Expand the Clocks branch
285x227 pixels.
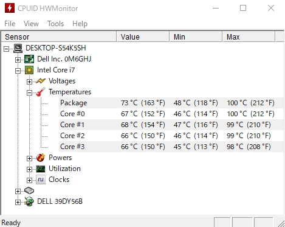tap(29, 180)
